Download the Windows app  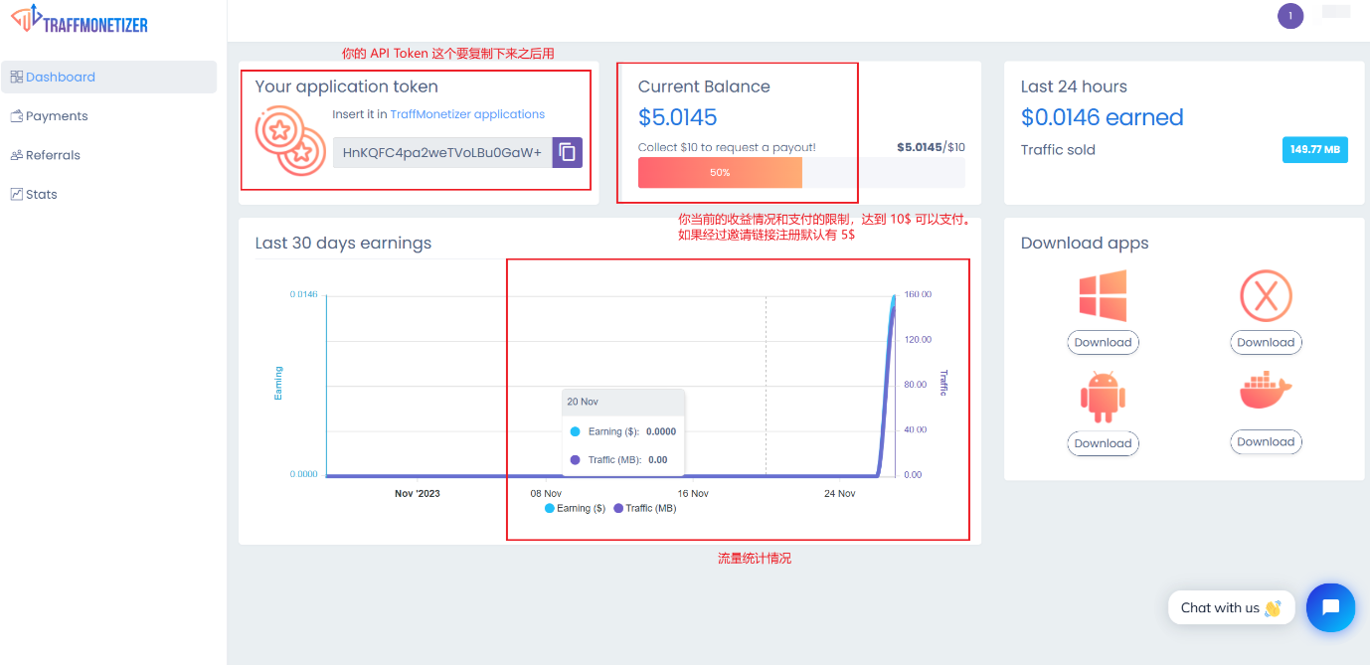(x=1103, y=342)
